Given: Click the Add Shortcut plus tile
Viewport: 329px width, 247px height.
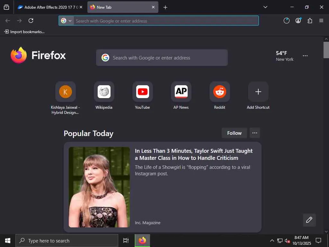Looking at the screenshot, I should pos(258,92).
